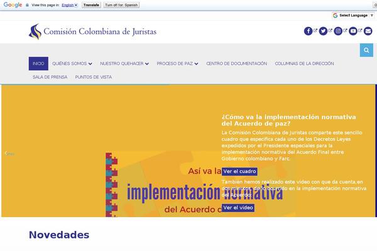Click the previous slide arrow

click(9, 154)
